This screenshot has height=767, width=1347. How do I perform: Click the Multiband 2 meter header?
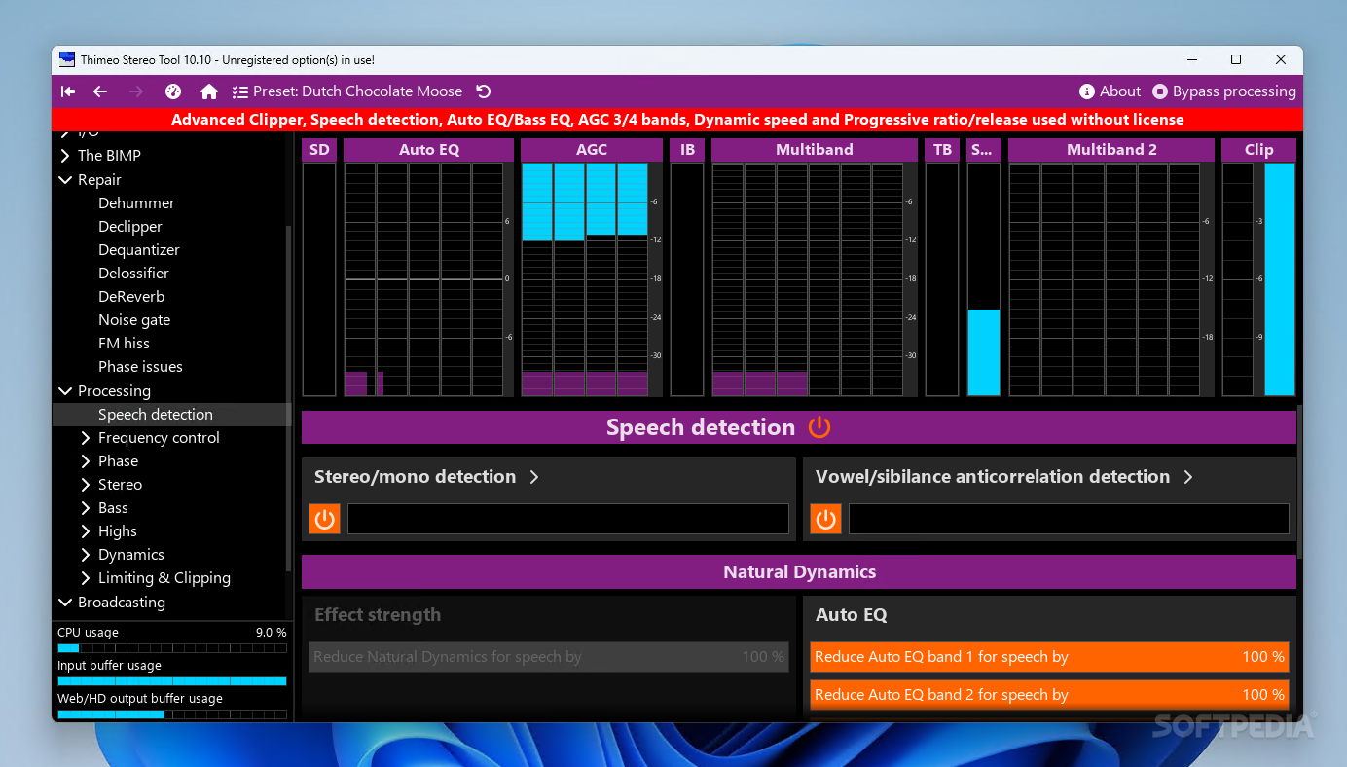1111,150
